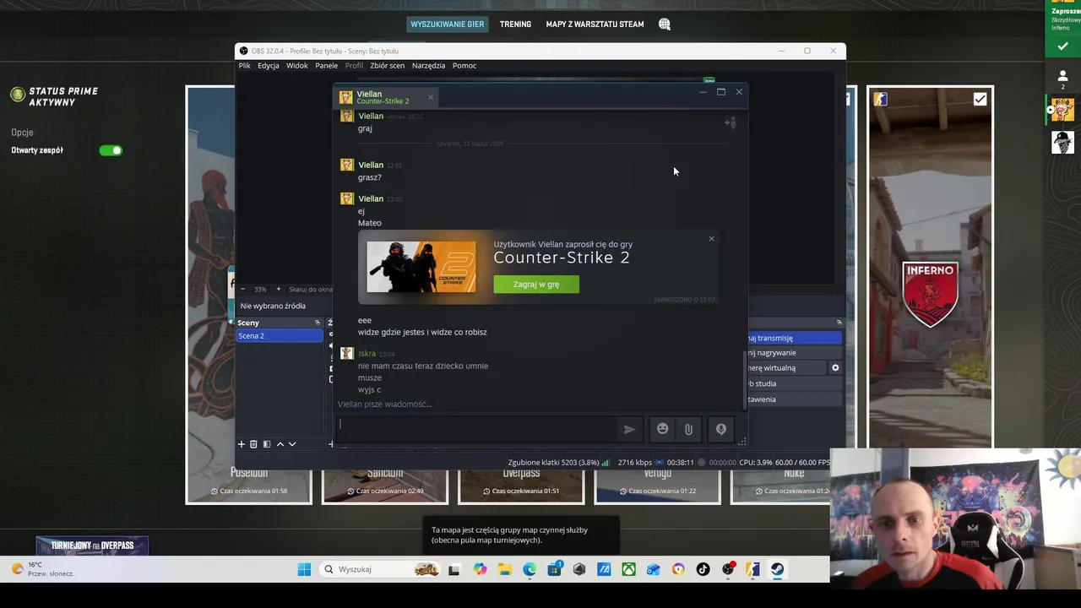
Task: Move the scene down in OBS
Action: 292,444
